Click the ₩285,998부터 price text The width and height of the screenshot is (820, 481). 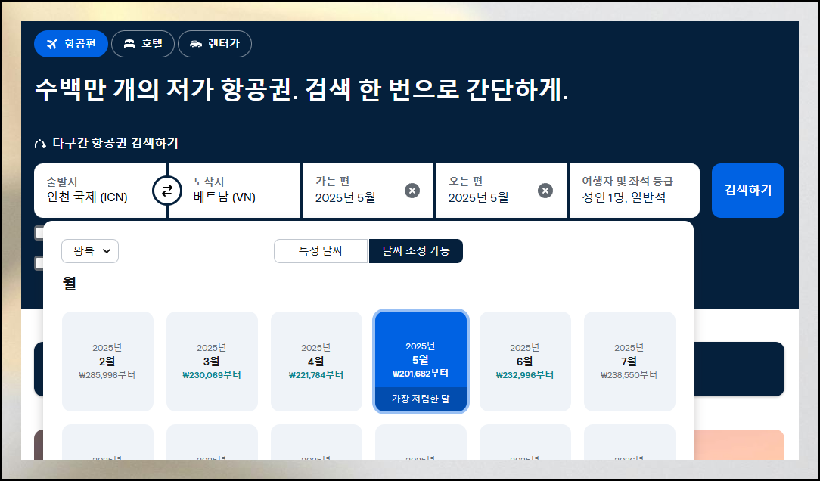(107, 375)
